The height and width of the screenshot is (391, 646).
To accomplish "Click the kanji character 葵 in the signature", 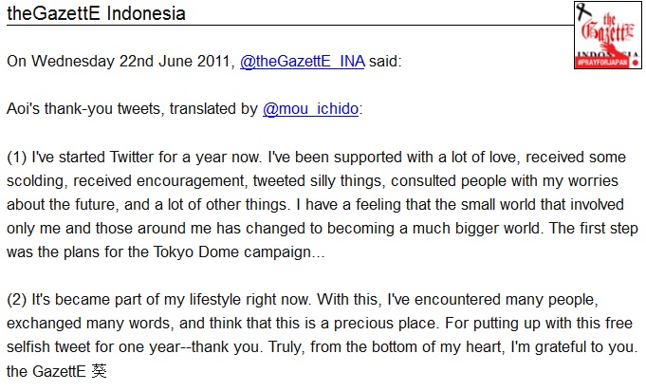I will (x=102, y=372).
